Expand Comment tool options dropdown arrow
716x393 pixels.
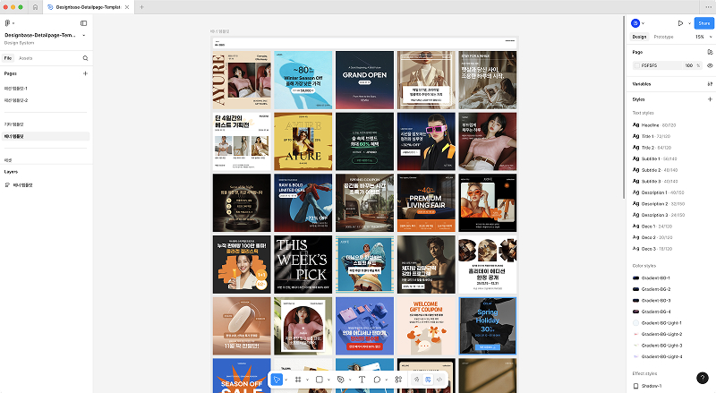pos(387,380)
